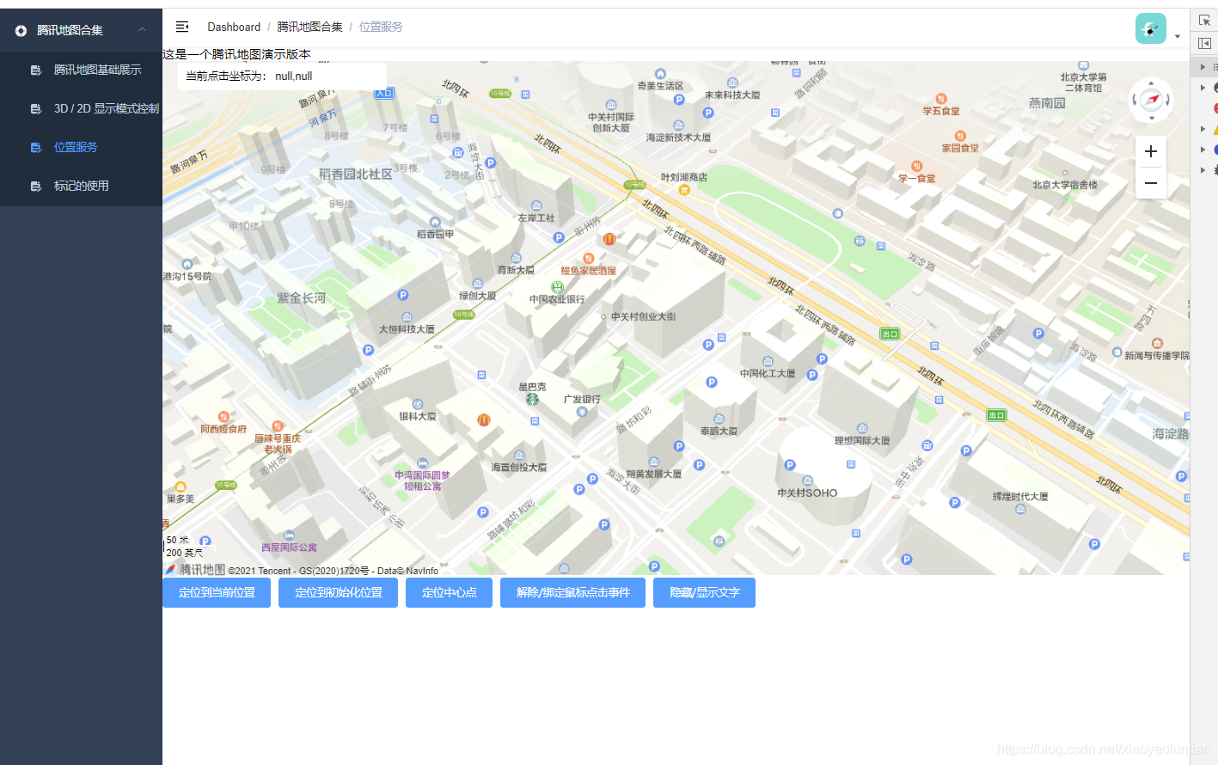Click the shop marker below 叶刘湖商店

[x=684, y=190]
